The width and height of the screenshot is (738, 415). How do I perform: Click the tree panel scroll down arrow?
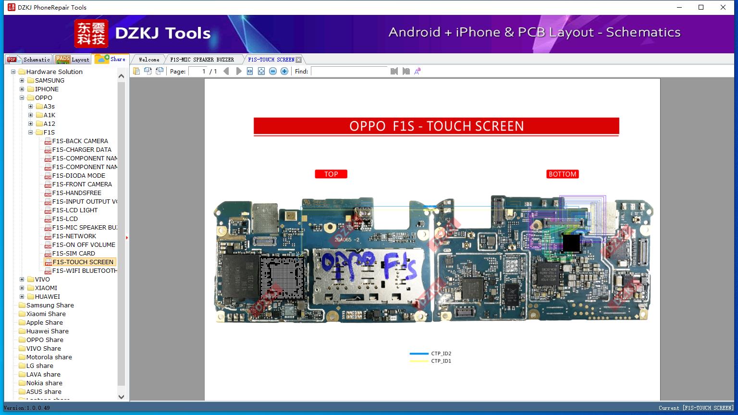point(121,397)
